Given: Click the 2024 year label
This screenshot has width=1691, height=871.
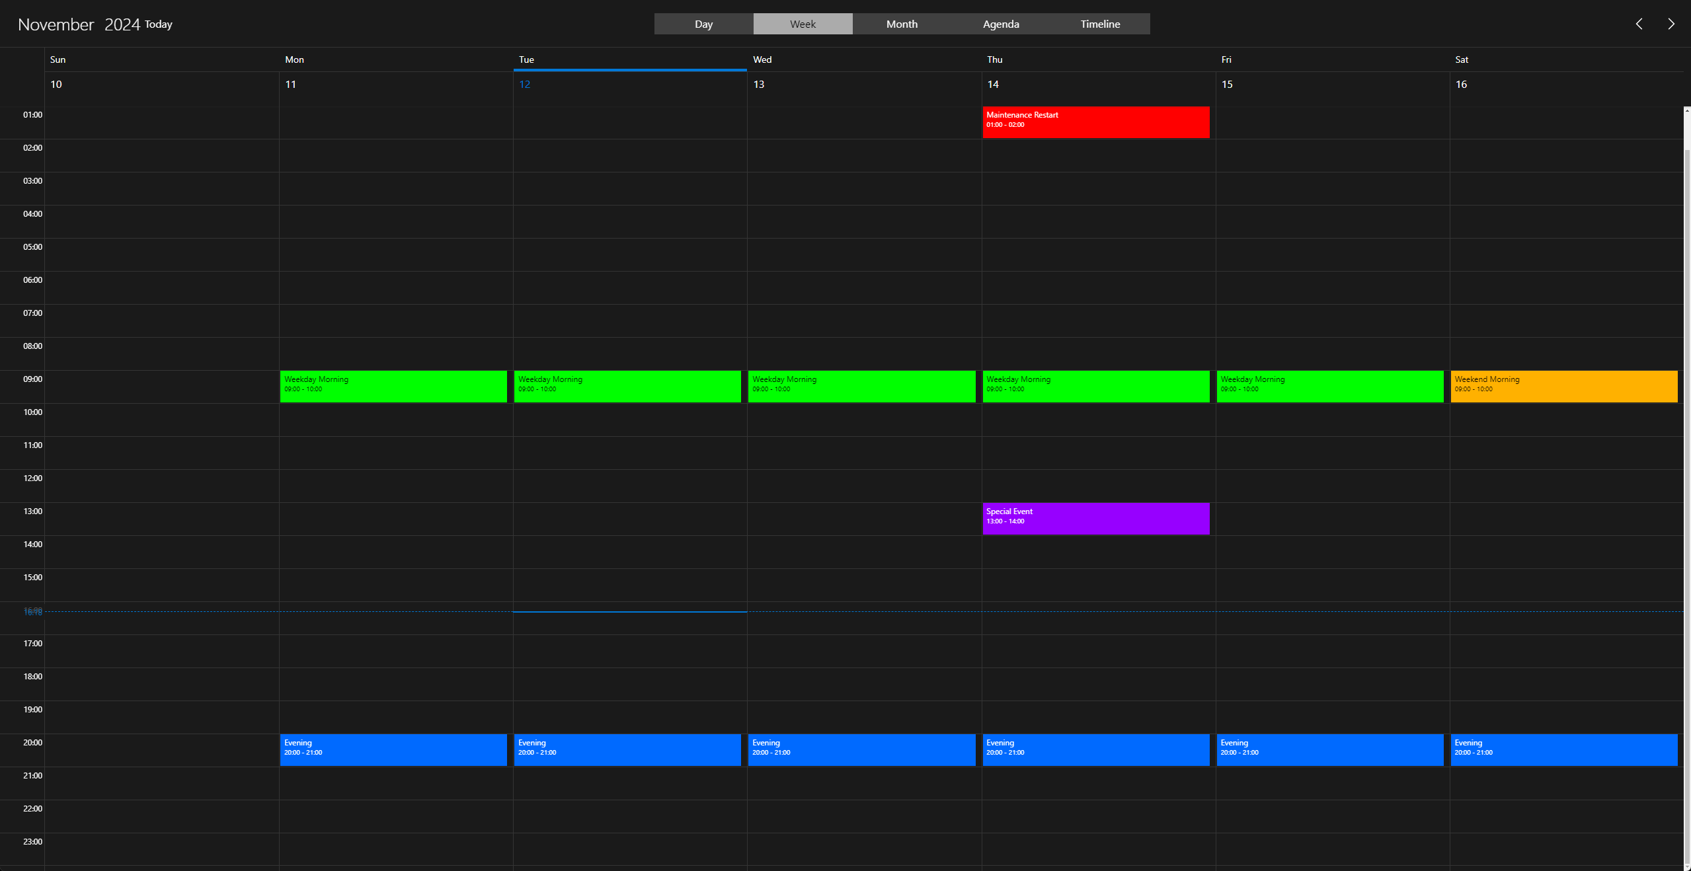Looking at the screenshot, I should click(x=122, y=24).
